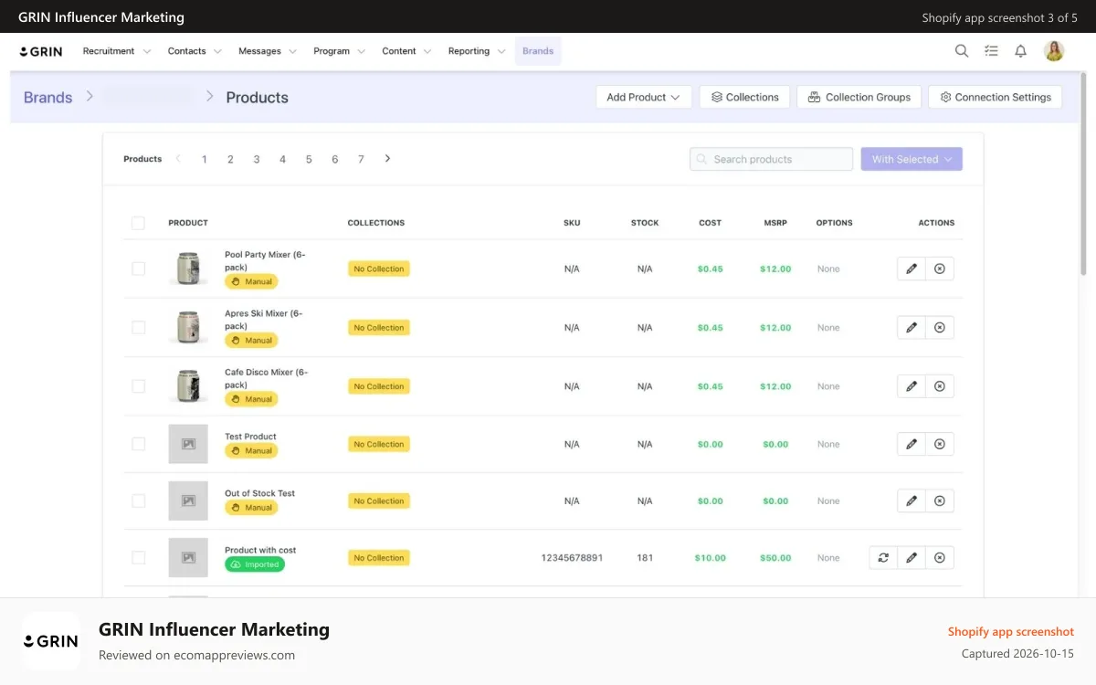The width and height of the screenshot is (1096, 685).
Task: Open Collection Groups
Action: click(859, 97)
